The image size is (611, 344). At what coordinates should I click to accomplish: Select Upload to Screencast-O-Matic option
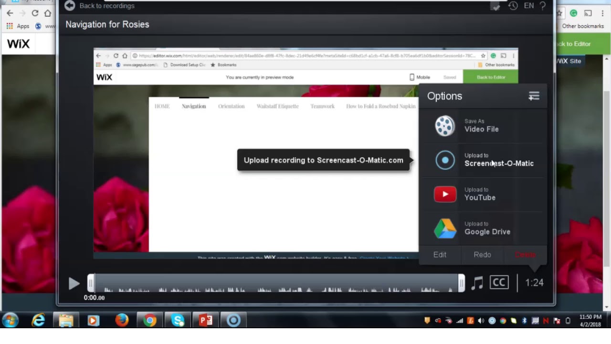point(483,160)
